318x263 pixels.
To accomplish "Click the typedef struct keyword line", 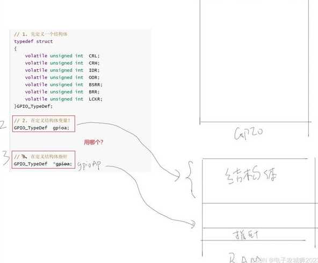I will coord(33,41).
